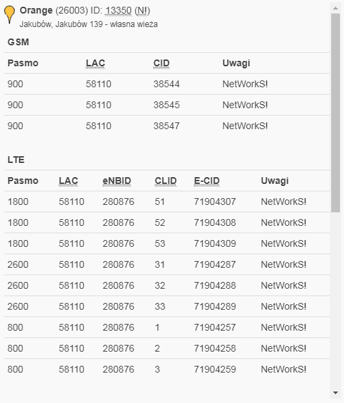Click the LTE table eNBID column header

click(117, 181)
